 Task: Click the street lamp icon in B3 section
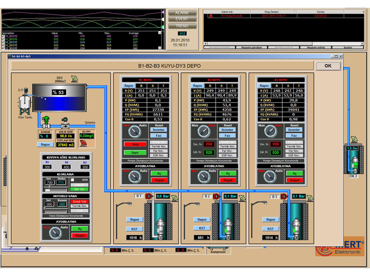tap(259, 220)
